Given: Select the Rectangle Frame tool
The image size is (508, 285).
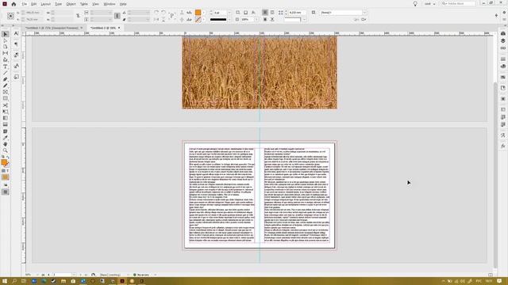Looking at the screenshot, I should [x=6, y=93].
